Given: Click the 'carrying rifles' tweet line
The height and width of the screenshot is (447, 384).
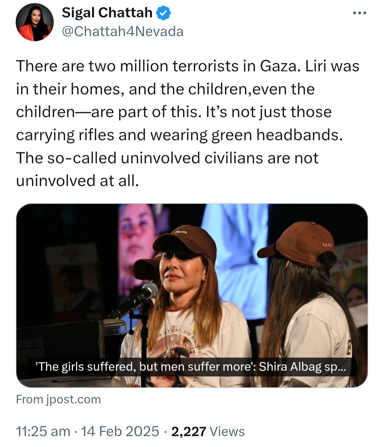Looking at the screenshot, I should 179,135.
